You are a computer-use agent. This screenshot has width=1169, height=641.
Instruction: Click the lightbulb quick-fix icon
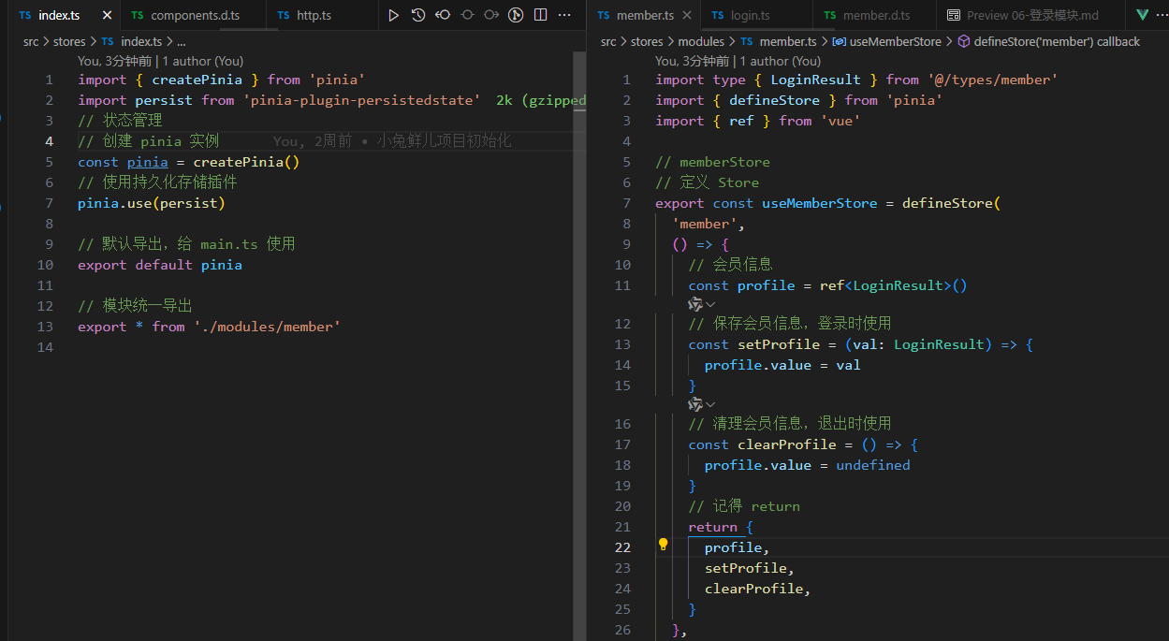[x=663, y=544]
